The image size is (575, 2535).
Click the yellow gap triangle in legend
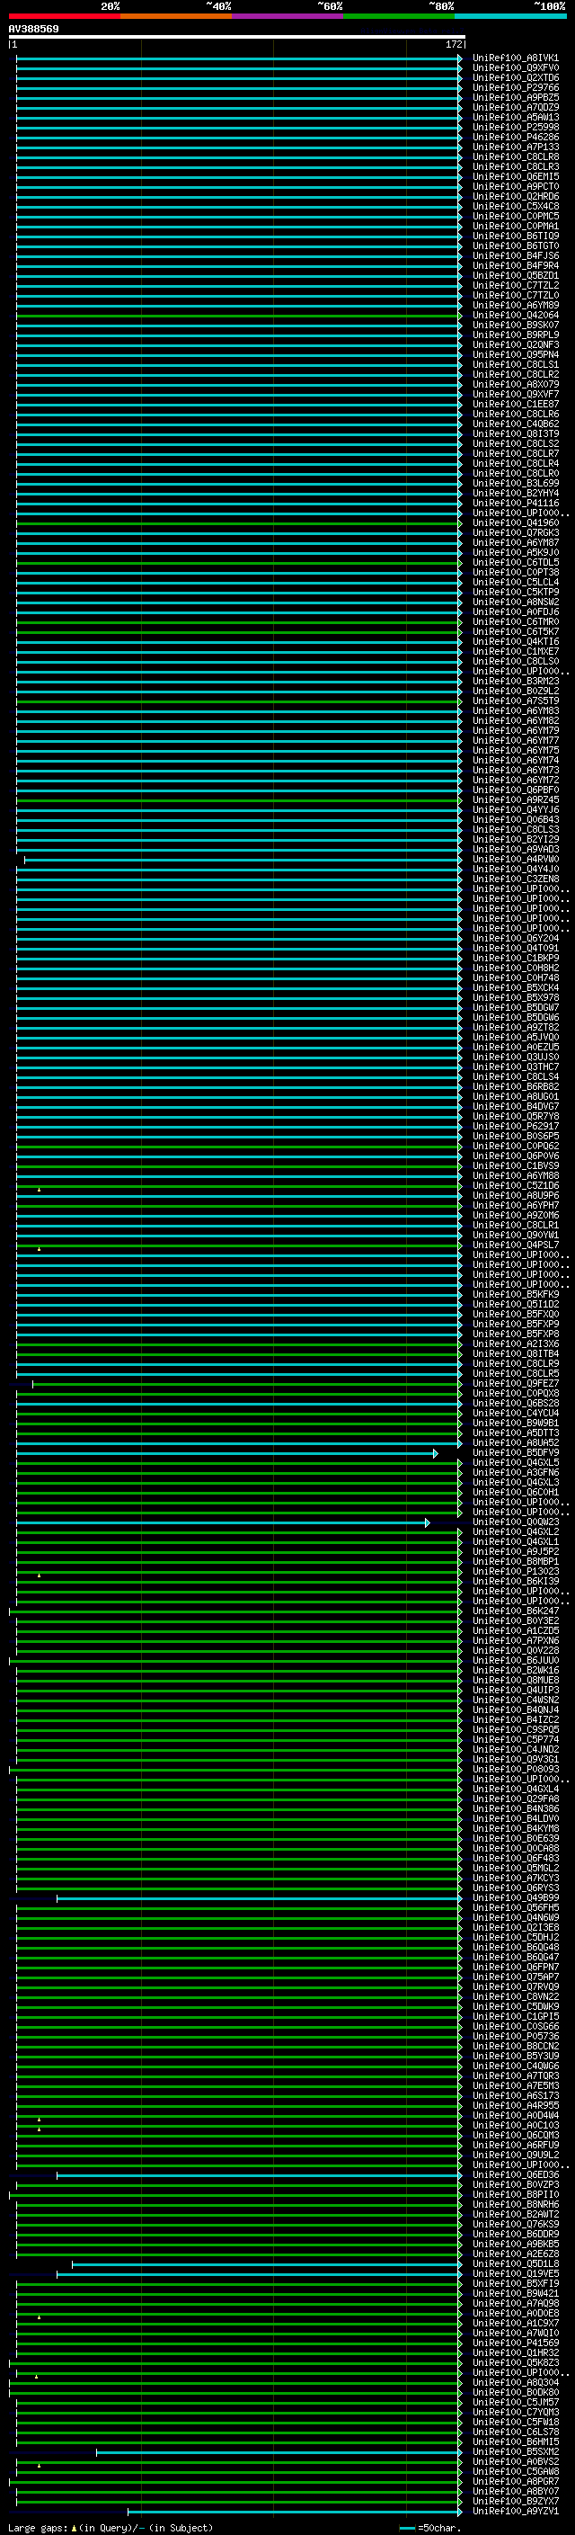(x=74, y=2528)
